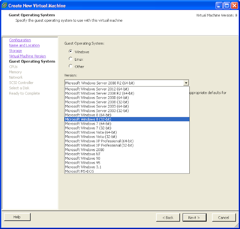
Task: Close the Create New Virtual Machine window
Action: point(234,6)
